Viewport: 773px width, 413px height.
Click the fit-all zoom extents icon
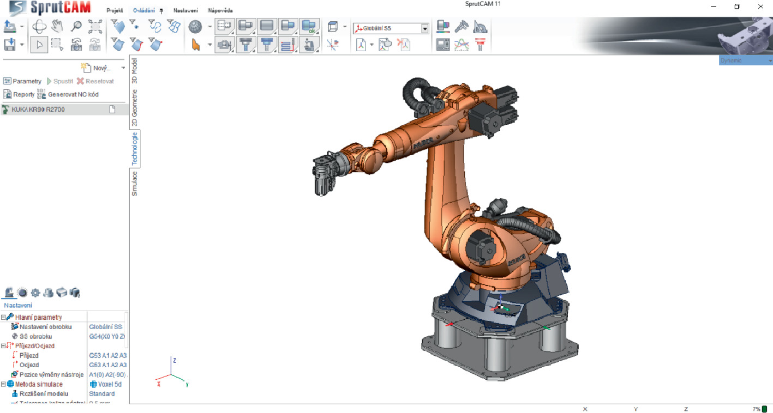coord(95,26)
